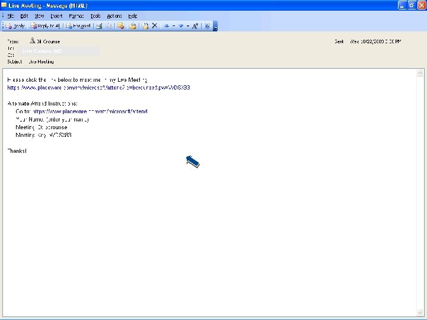The height and width of the screenshot is (320, 427).
Task: Click the 'Your Name' instruction line
Action: coord(52,119)
